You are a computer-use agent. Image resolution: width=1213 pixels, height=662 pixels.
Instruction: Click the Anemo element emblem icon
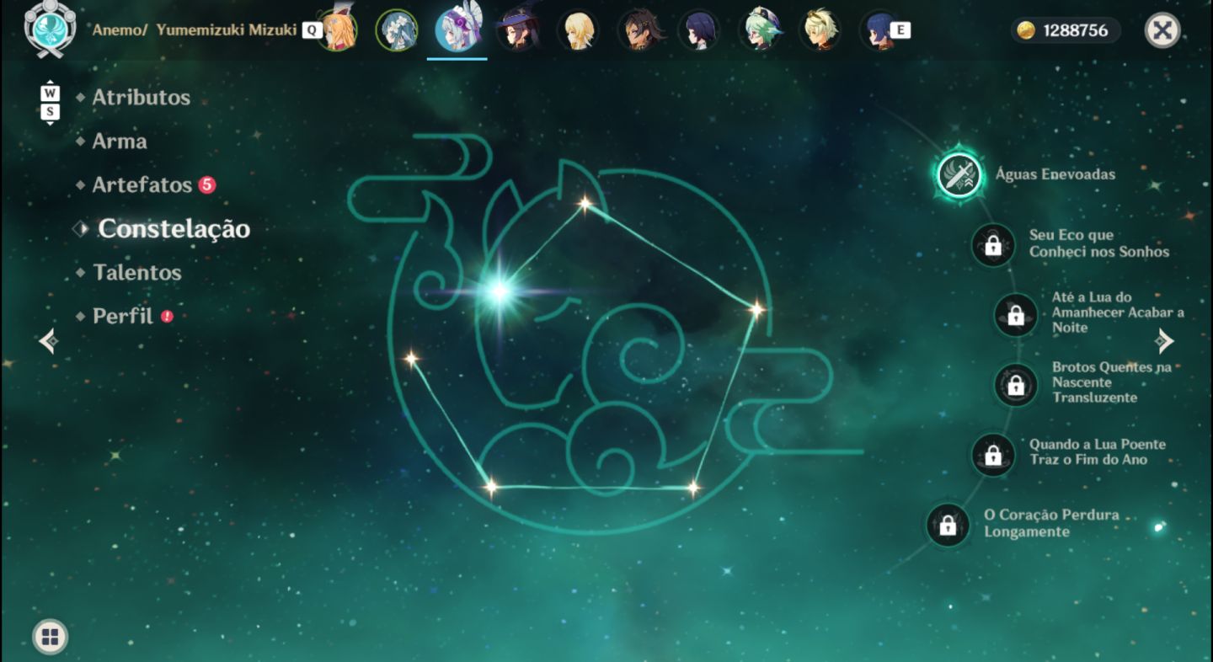(50, 28)
